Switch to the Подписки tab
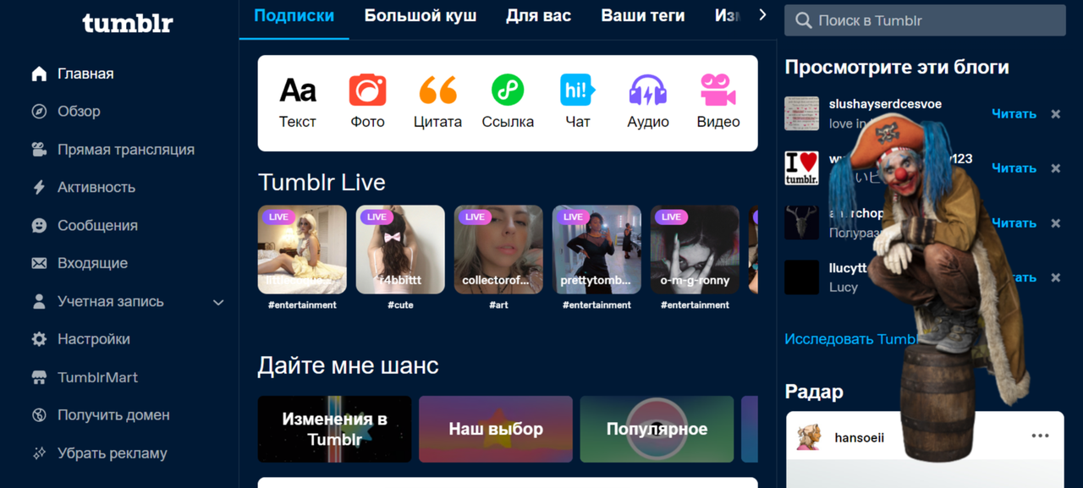 coord(294,16)
